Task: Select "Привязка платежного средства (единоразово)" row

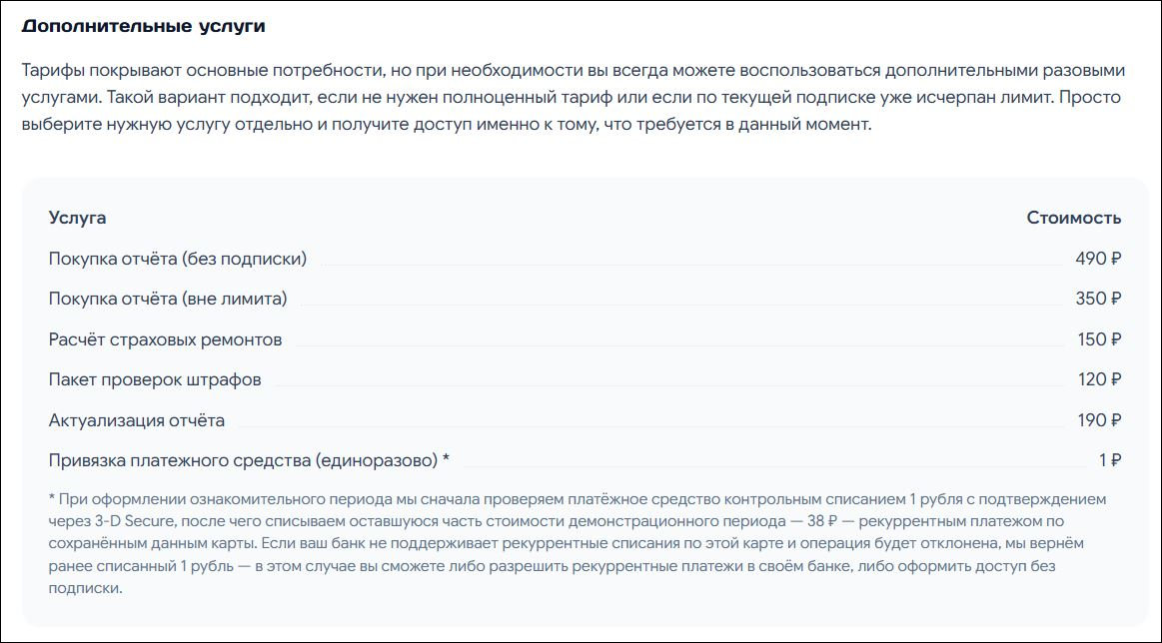Action: pos(584,460)
